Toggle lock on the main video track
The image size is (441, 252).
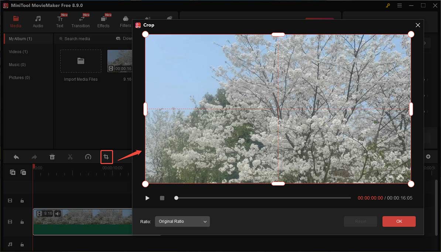point(22,222)
